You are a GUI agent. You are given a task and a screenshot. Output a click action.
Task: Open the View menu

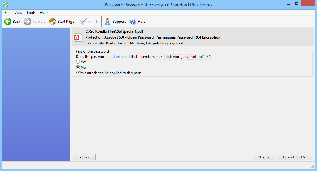(x=19, y=13)
